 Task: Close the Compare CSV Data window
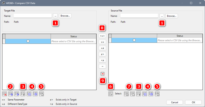[200, 3]
